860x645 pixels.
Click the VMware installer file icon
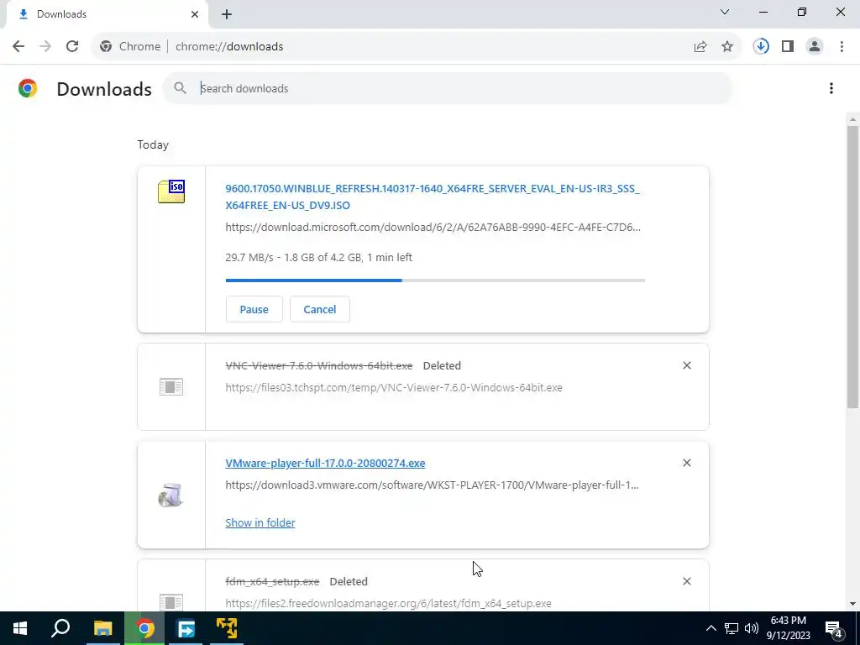(171, 496)
